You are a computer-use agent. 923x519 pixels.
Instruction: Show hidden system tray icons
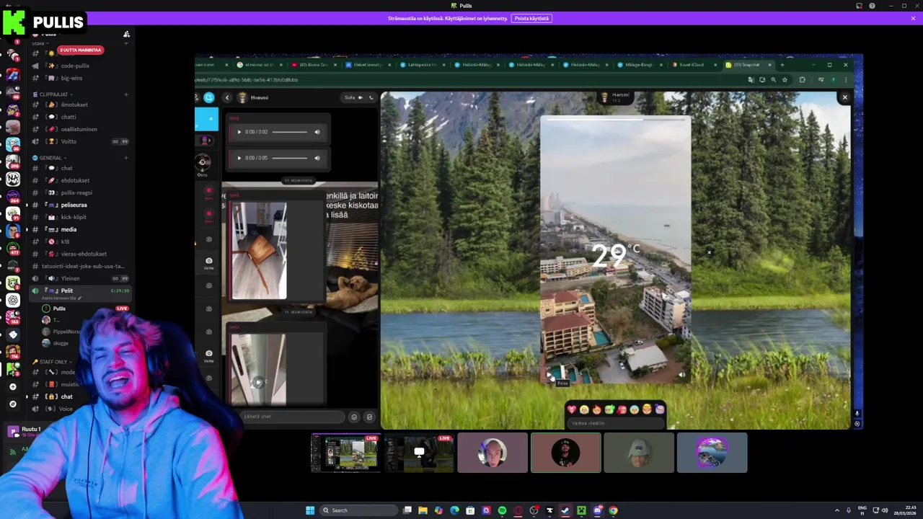(x=836, y=510)
